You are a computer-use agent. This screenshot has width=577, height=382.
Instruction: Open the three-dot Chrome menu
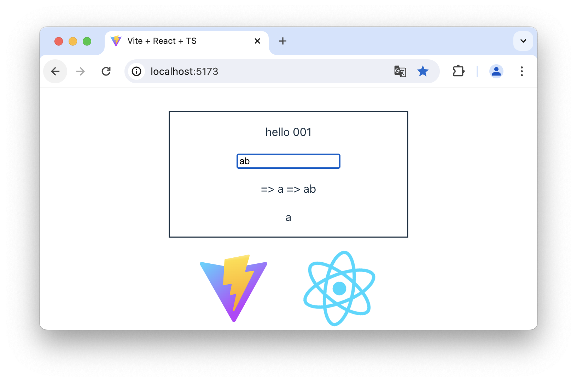pyautogui.click(x=522, y=71)
